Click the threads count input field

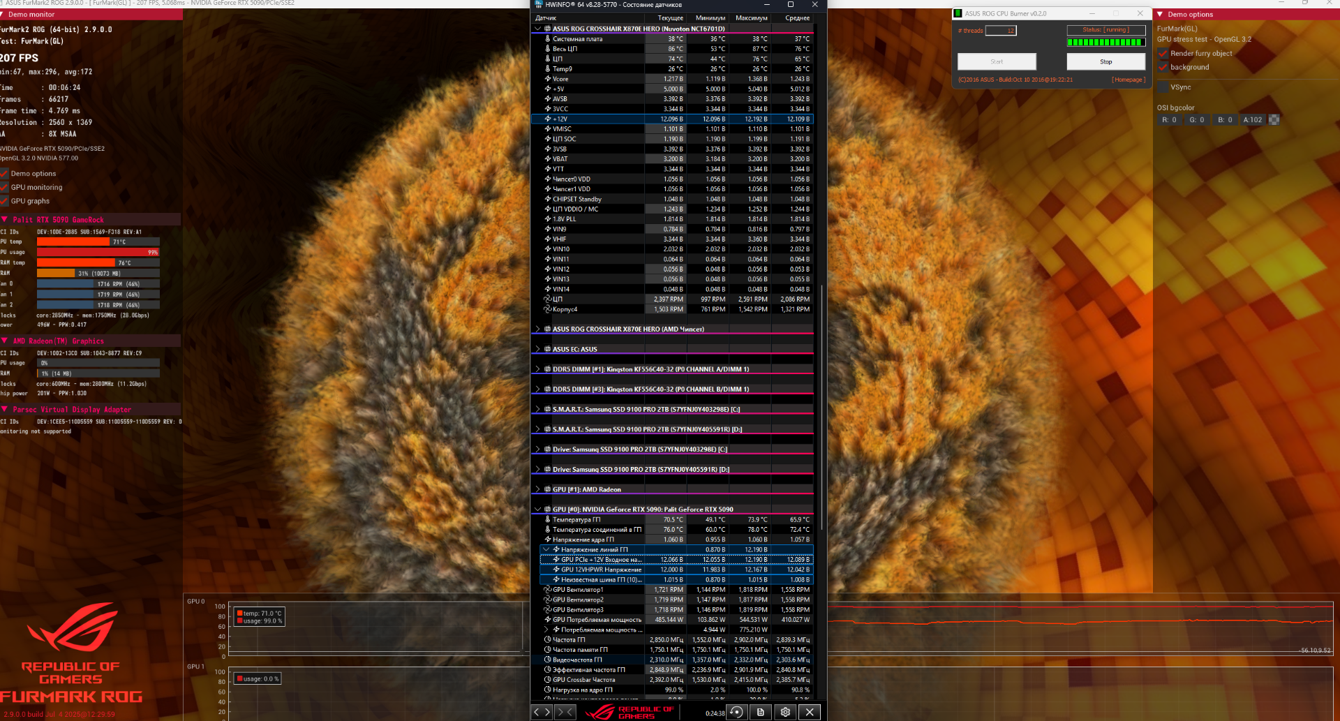[x=1001, y=31]
